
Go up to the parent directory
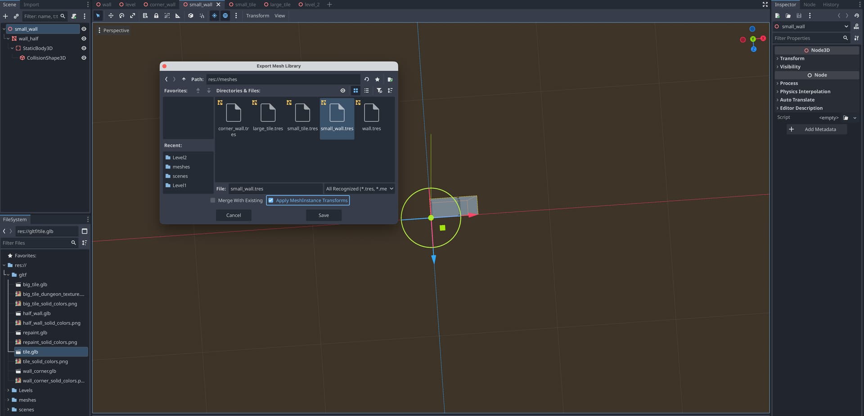184,80
